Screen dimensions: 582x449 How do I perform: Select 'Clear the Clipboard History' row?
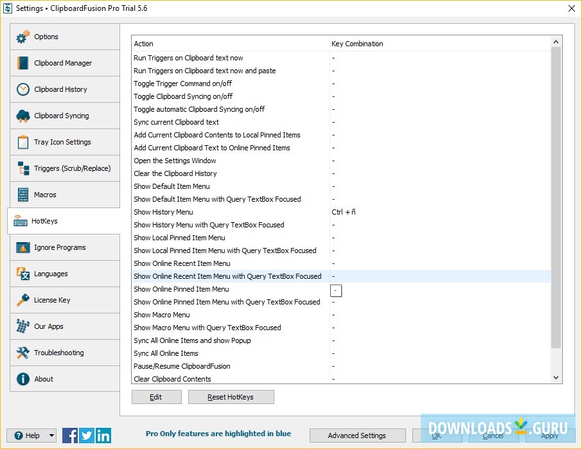point(340,173)
